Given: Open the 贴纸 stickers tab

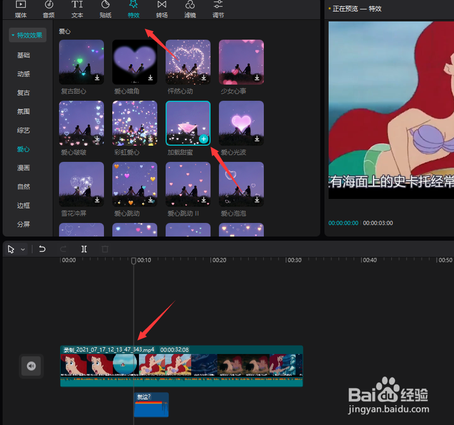Looking at the screenshot, I should point(106,9).
